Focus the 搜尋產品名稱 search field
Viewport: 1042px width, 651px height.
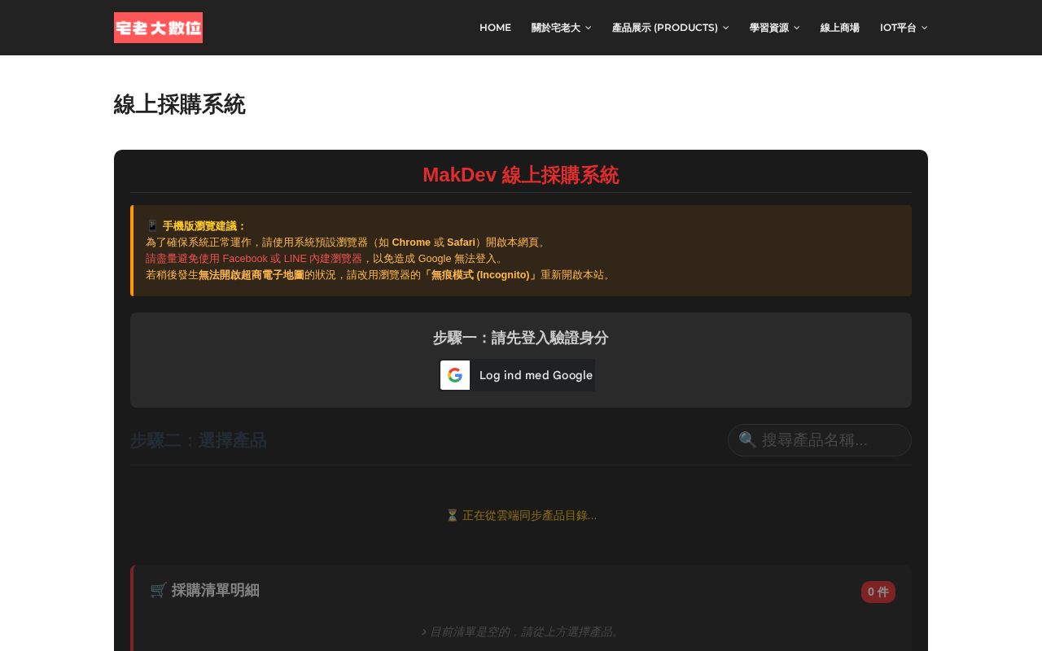coord(819,440)
